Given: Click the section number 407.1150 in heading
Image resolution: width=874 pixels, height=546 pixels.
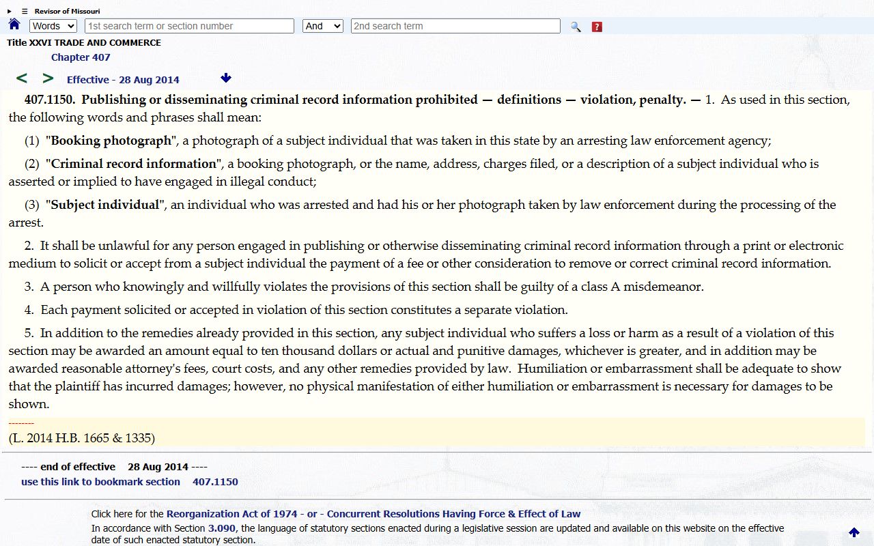Looking at the screenshot, I should point(49,100).
